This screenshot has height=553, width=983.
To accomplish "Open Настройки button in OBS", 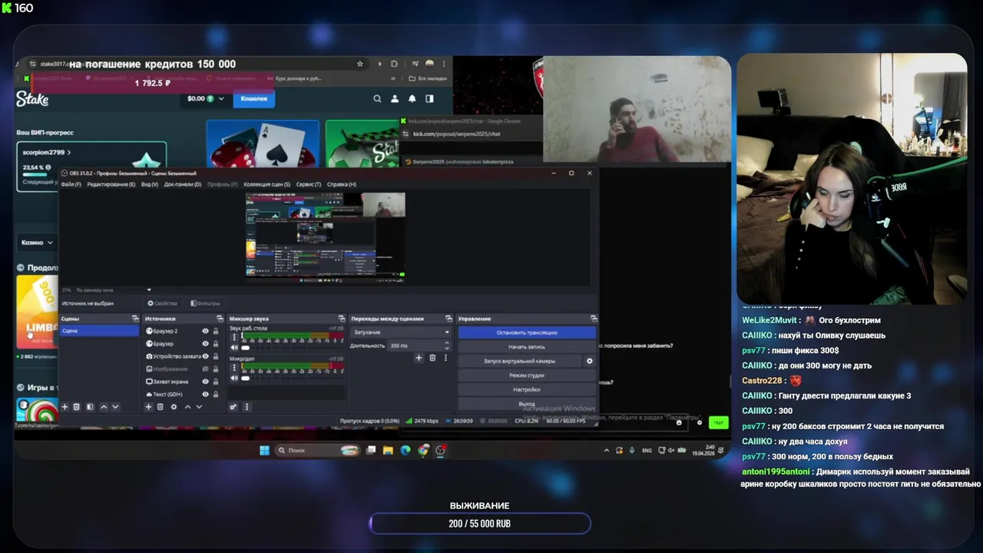I will pos(527,389).
